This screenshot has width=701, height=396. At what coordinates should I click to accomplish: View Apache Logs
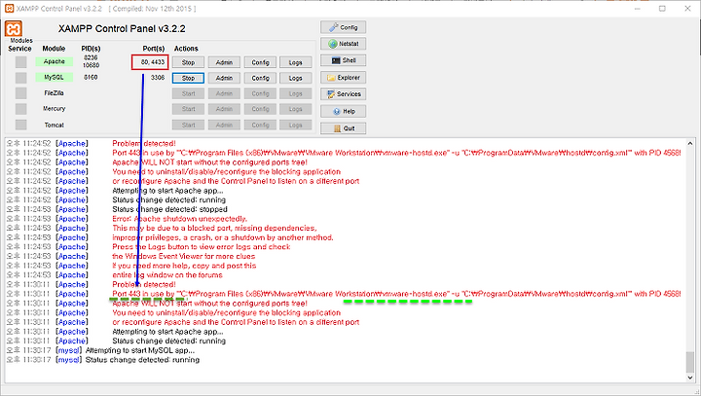296,62
